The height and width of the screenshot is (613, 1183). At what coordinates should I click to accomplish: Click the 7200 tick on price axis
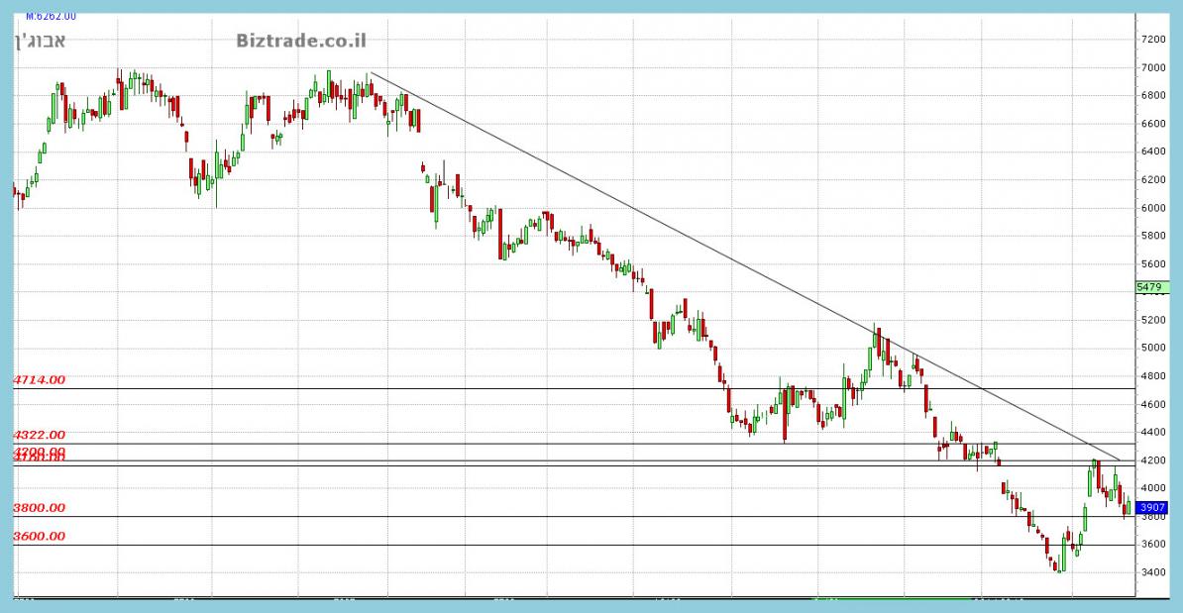click(1153, 40)
